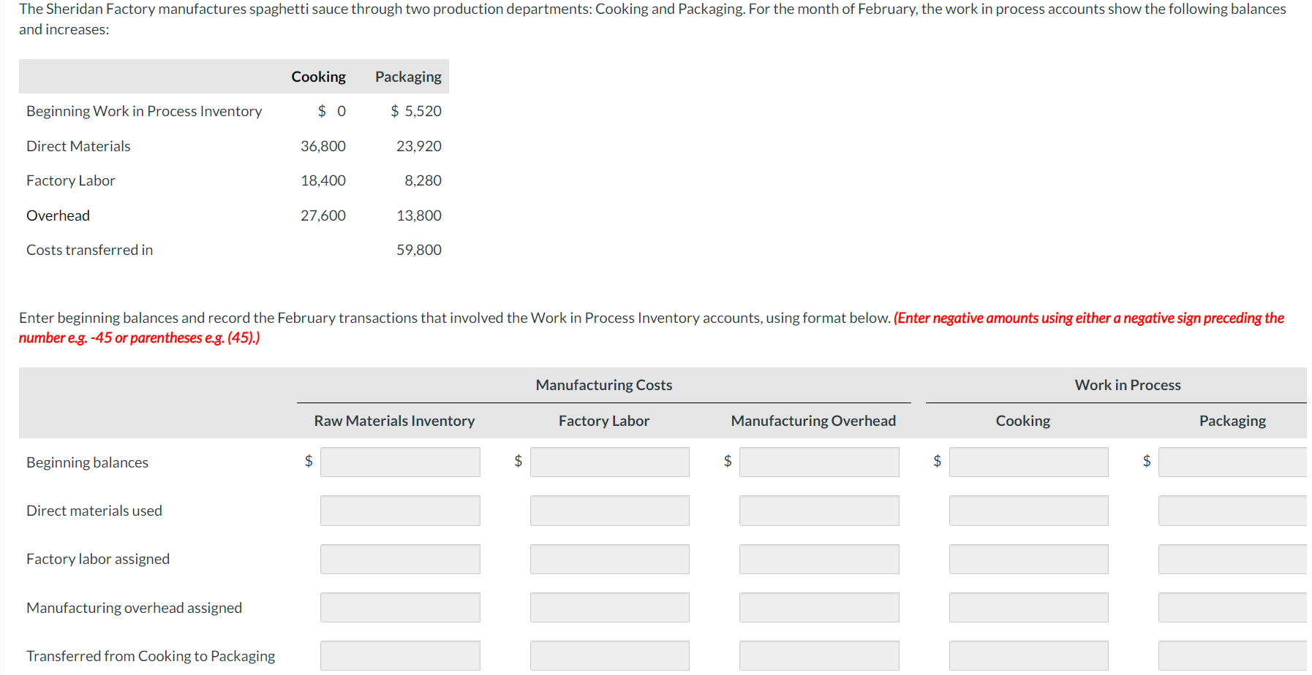
Task: Click the Raw Materials Inventory column header
Action: tap(395, 421)
